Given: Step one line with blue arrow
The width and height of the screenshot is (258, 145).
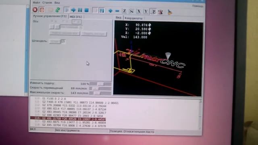Looking at the screenshot, I should tap(73, 10).
